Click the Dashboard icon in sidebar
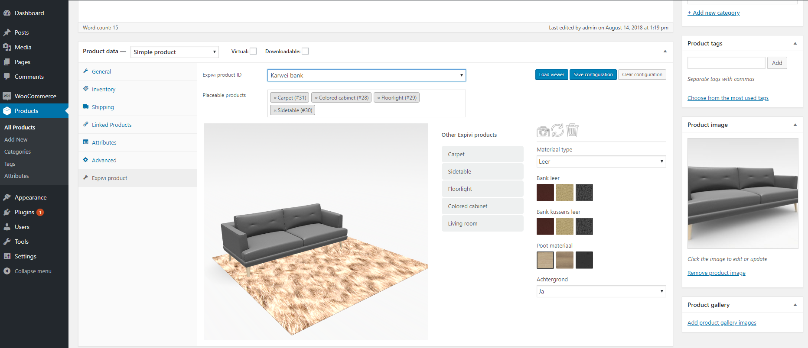Viewport: 808px width, 348px height. (x=7, y=13)
